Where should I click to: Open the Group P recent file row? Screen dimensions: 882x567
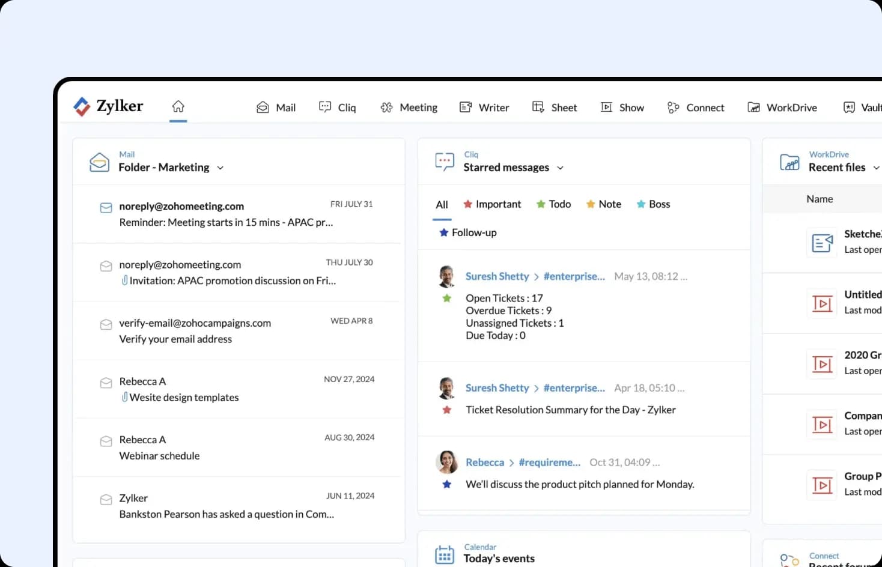823,485
